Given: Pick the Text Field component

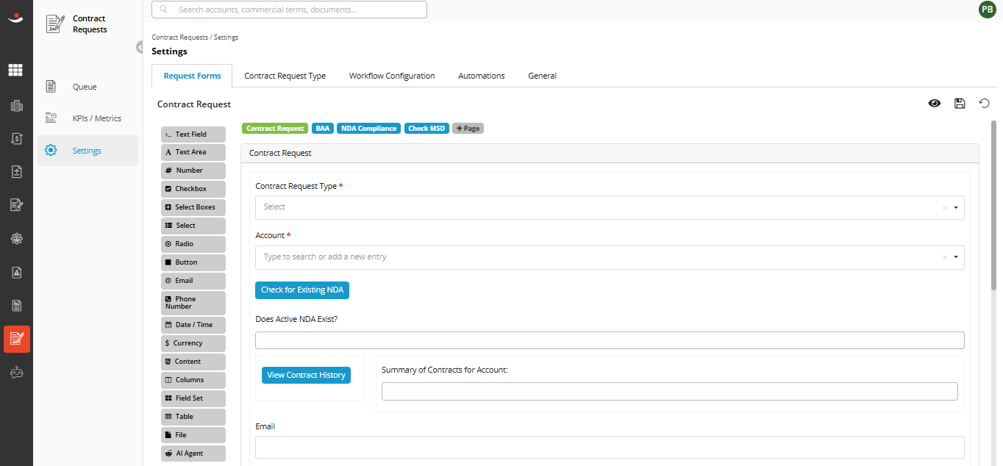Looking at the screenshot, I should pos(193,134).
